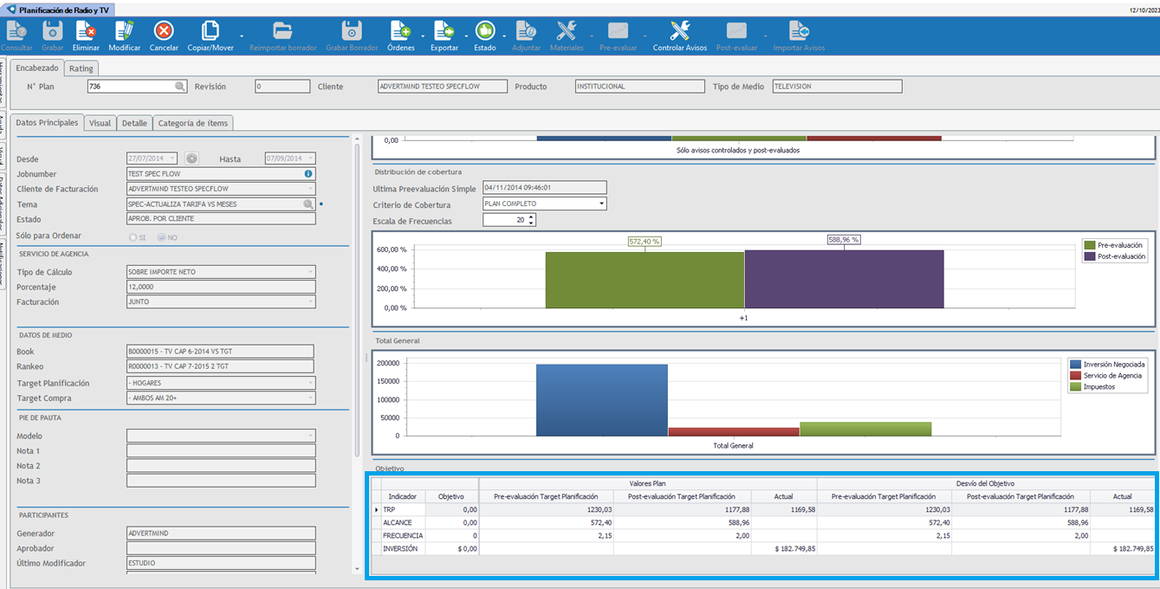The height and width of the screenshot is (589, 1160).
Task: Expand the Copiar/Mover dropdown arrow
Action: click(x=242, y=36)
